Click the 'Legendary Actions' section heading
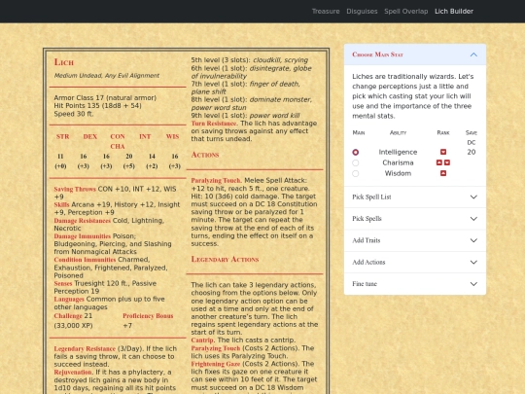The image size is (525, 394). (225, 260)
